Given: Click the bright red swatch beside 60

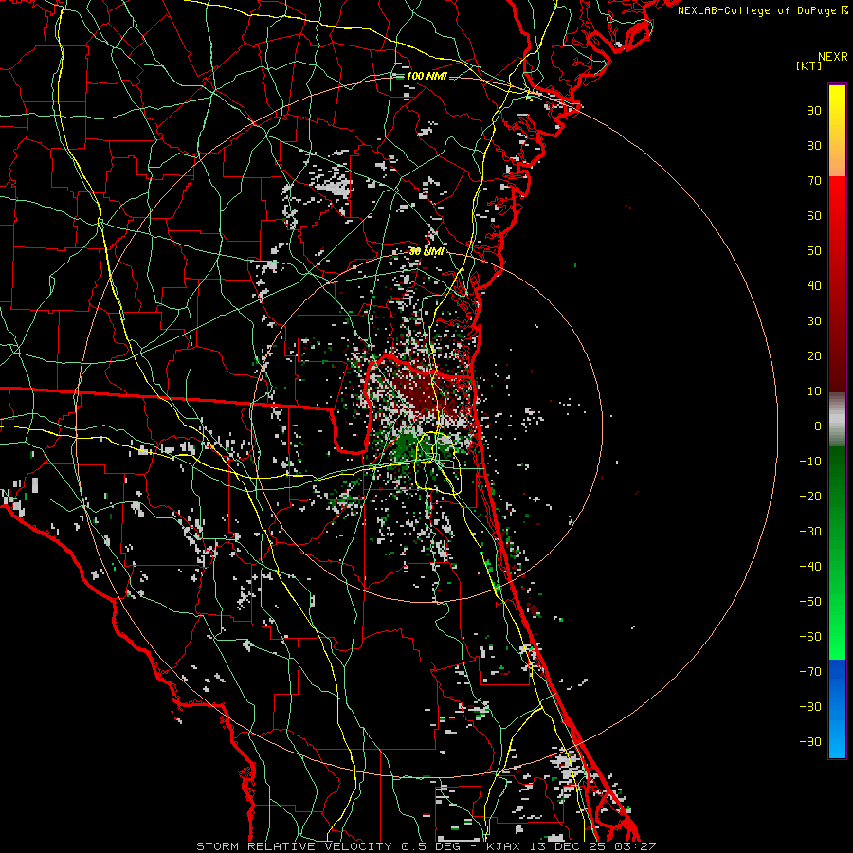Looking at the screenshot, I should (837, 216).
